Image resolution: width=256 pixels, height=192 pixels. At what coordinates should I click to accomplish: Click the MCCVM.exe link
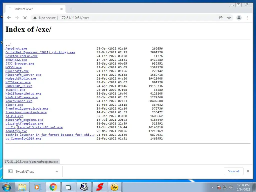13,67
